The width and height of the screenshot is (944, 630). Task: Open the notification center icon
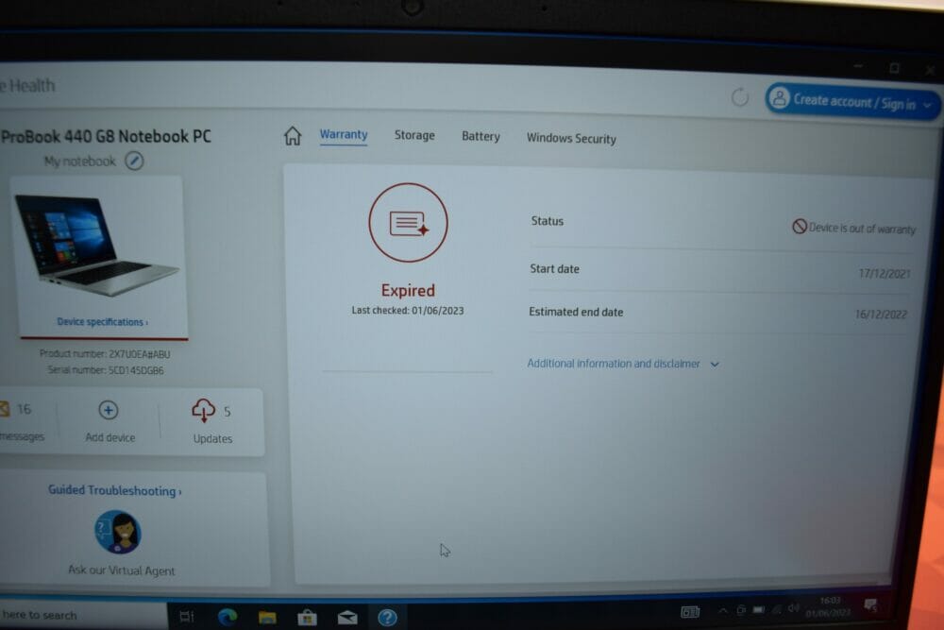[870, 605]
